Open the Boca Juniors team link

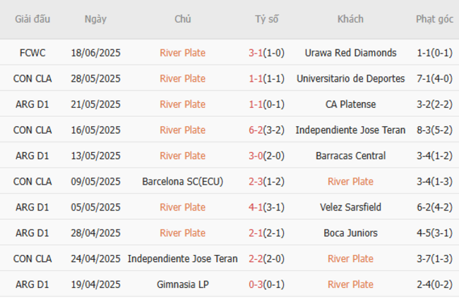[350, 233]
